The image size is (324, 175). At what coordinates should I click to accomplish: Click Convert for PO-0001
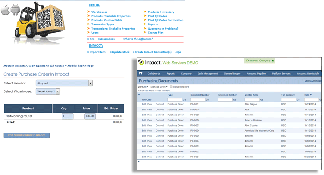[160, 157]
